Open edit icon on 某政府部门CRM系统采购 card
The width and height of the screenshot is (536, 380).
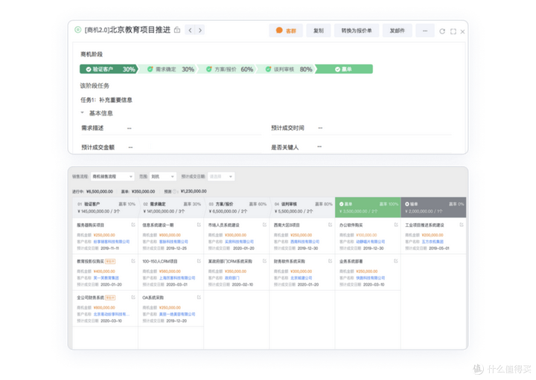[x=264, y=261]
